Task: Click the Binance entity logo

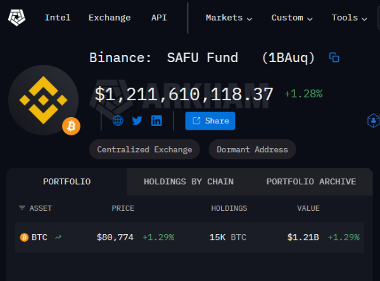Action: [43, 100]
